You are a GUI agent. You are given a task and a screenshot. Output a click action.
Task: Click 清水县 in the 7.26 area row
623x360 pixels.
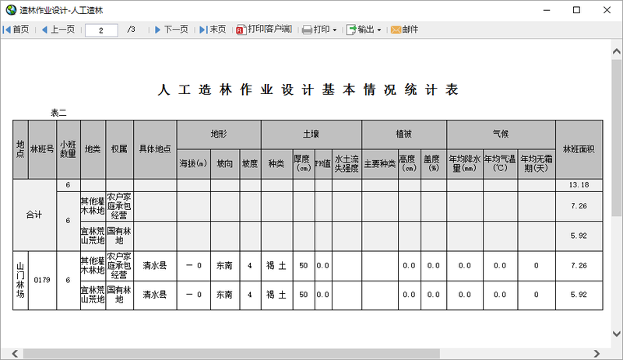point(155,266)
